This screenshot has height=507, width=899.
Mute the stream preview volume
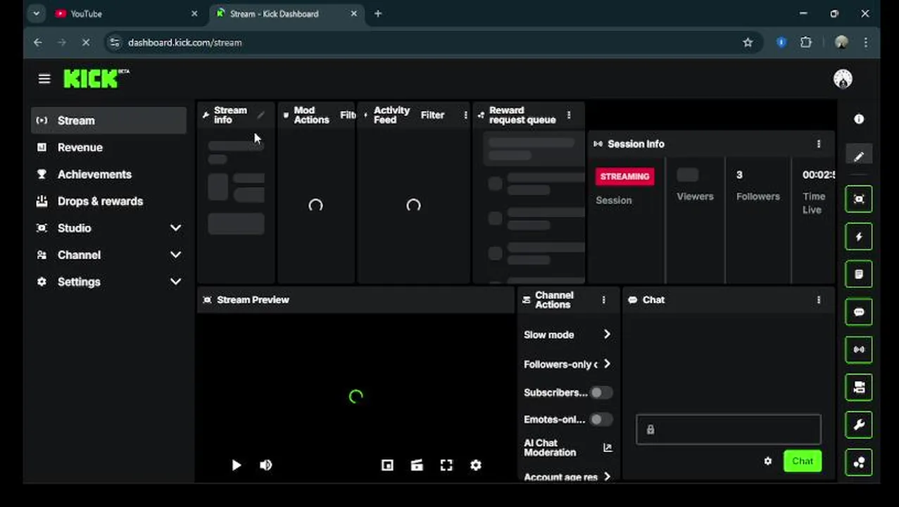(x=266, y=465)
